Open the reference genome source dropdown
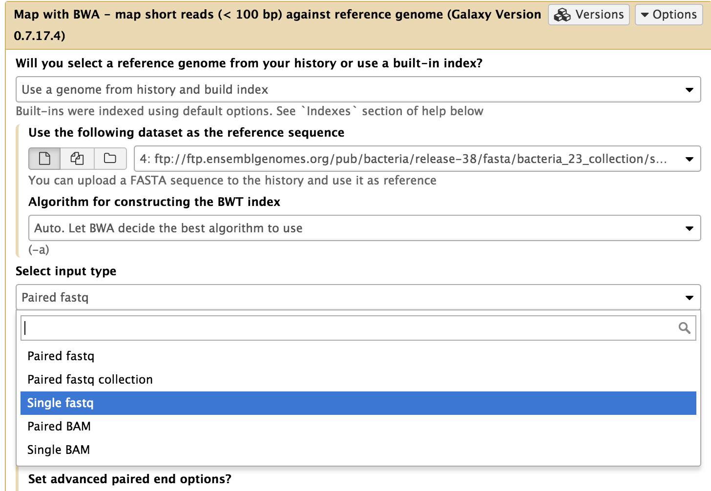The image size is (711, 491). 358,89
